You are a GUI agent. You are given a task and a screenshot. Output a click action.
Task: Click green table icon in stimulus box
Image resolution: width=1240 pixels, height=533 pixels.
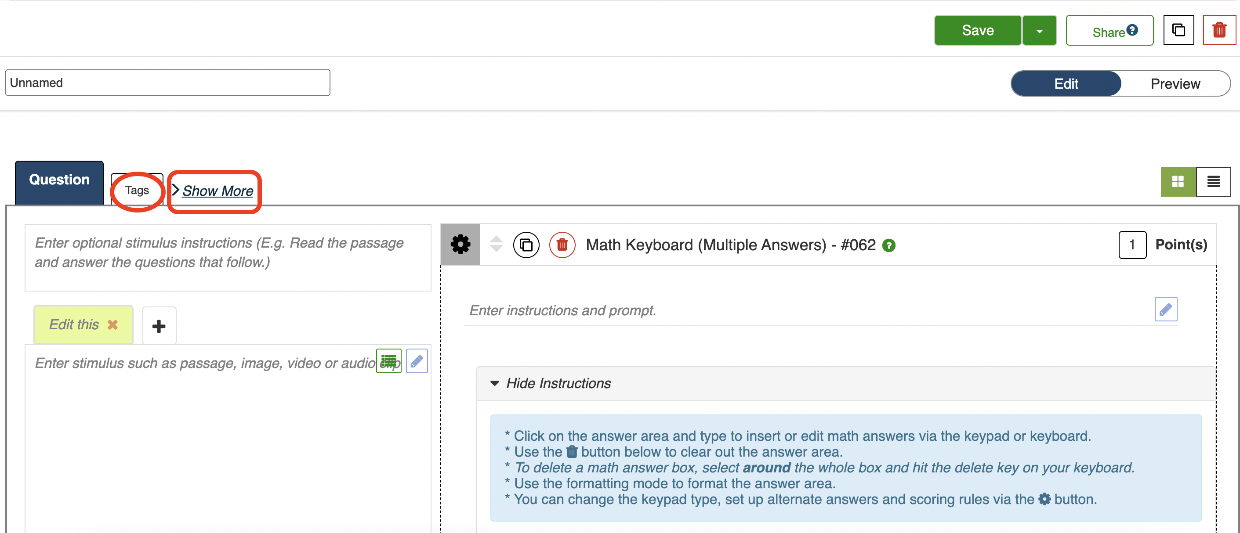(388, 361)
